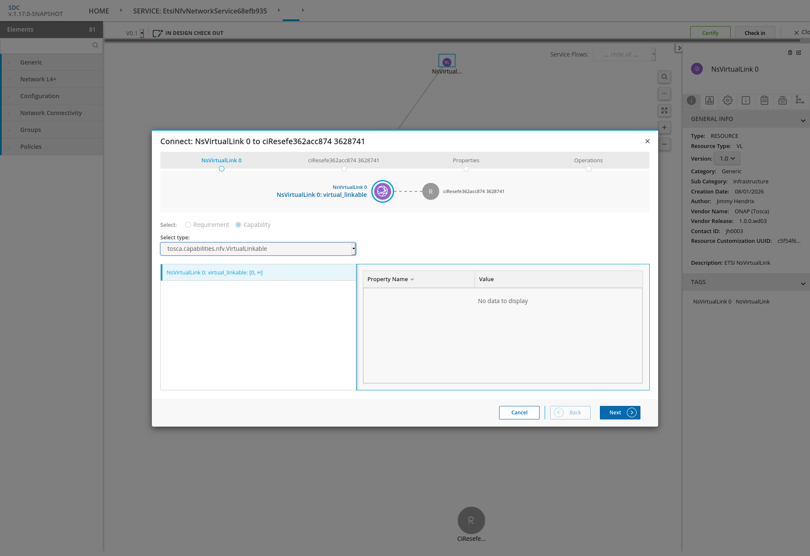This screenshot has width=810, height=556.
Task: Close the Connect dialog with the X
Action: pos(647,141)
